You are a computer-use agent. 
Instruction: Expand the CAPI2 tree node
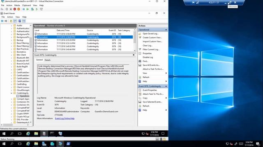[12, 70]
